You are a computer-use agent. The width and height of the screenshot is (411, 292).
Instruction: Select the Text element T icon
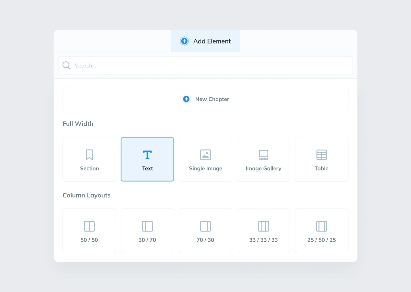tap(147, 155)
